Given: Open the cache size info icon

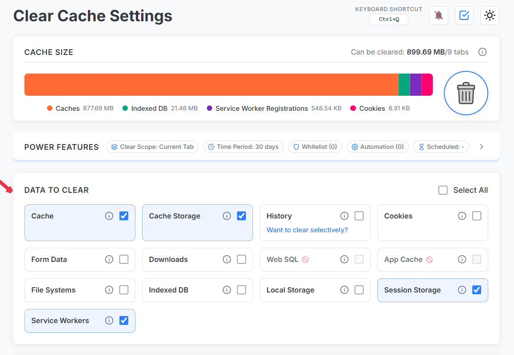Looking at the screenshot, I should pos(482,52).
